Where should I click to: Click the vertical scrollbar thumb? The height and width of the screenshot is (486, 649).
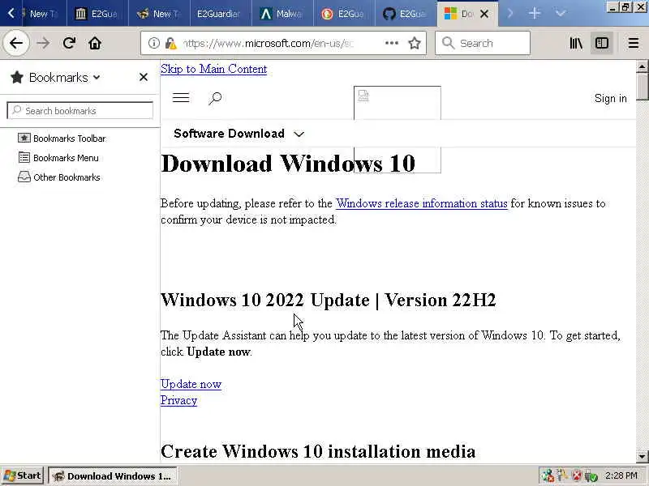[643, 86]
